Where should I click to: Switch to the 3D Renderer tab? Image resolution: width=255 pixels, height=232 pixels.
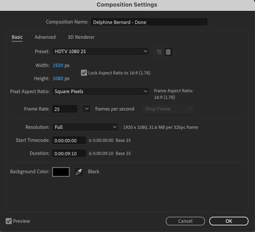[81, 37]
